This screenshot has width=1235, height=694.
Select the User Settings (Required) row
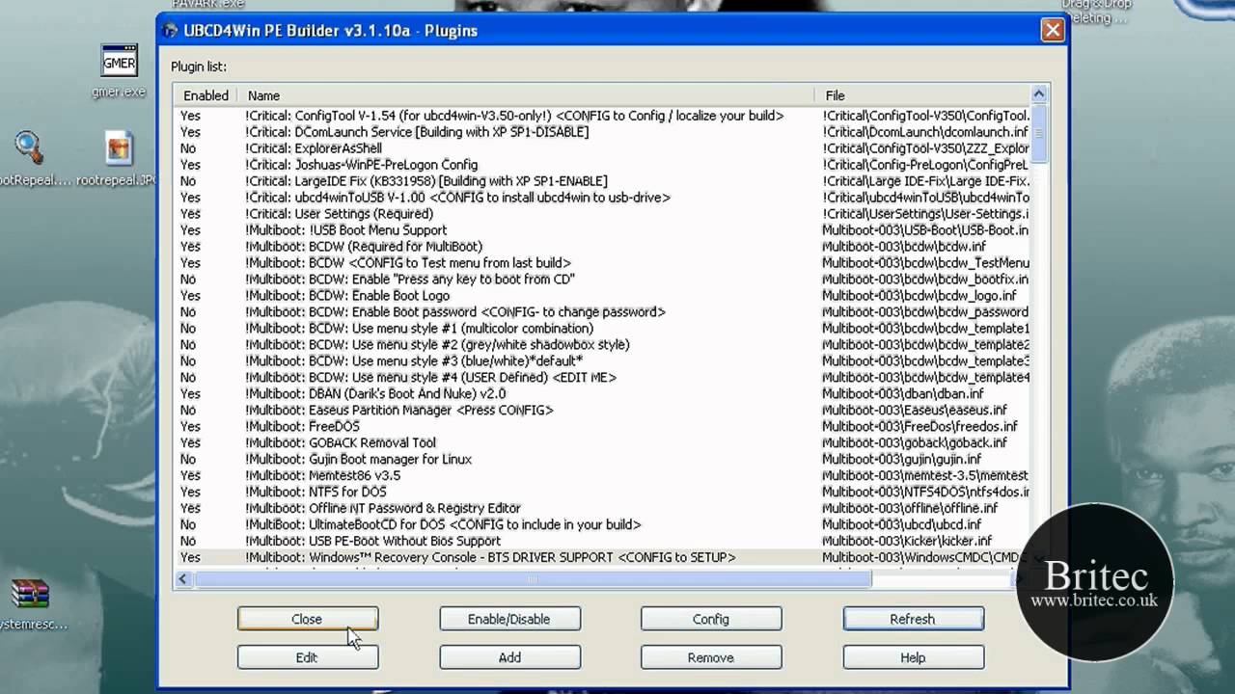tap(602, 214)
